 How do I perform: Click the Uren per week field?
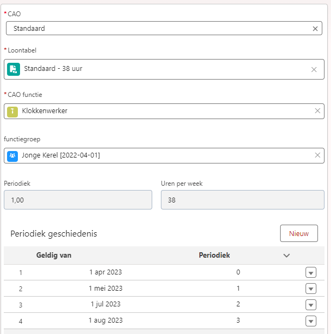(243, 200)
